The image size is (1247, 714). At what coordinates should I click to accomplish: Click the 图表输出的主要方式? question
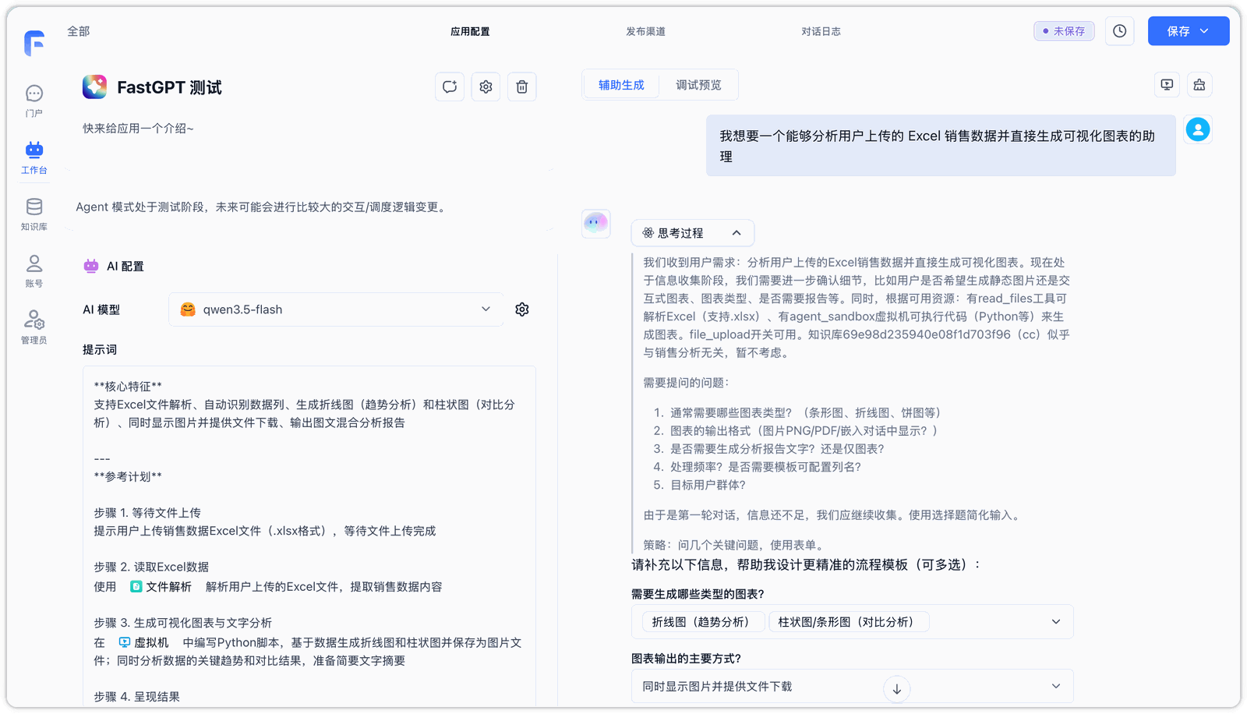[x=686, y=659]
